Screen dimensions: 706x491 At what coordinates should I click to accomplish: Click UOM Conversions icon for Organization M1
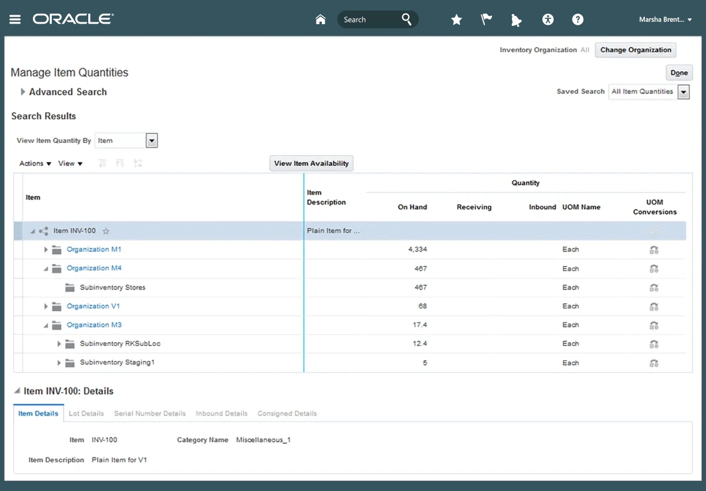(654, 250)
